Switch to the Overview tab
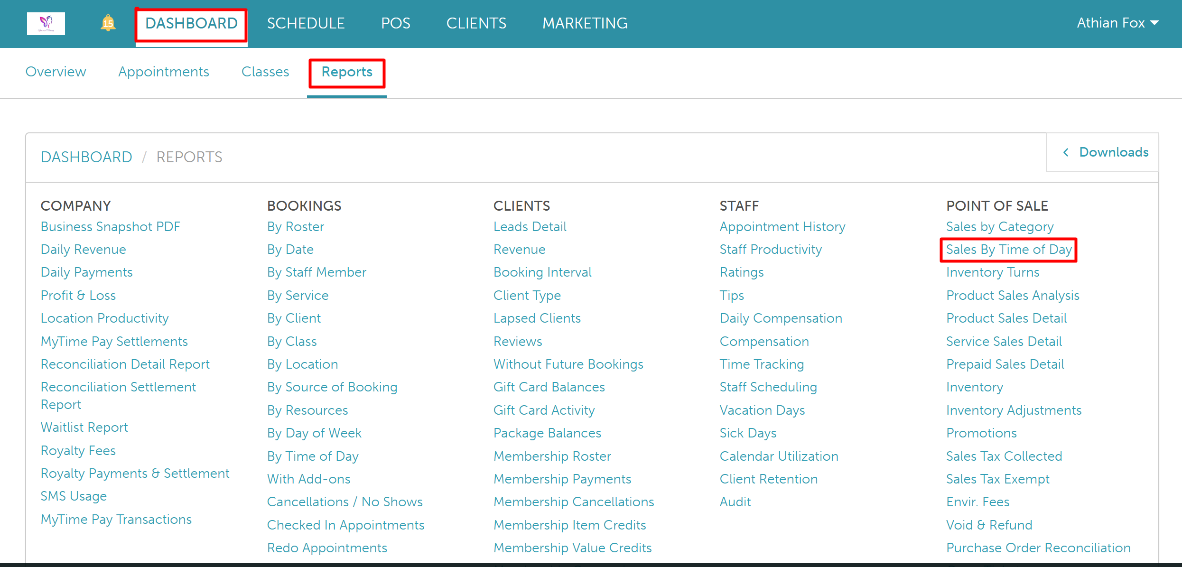Screen dimensions: 1182x567 coord(56,72)
